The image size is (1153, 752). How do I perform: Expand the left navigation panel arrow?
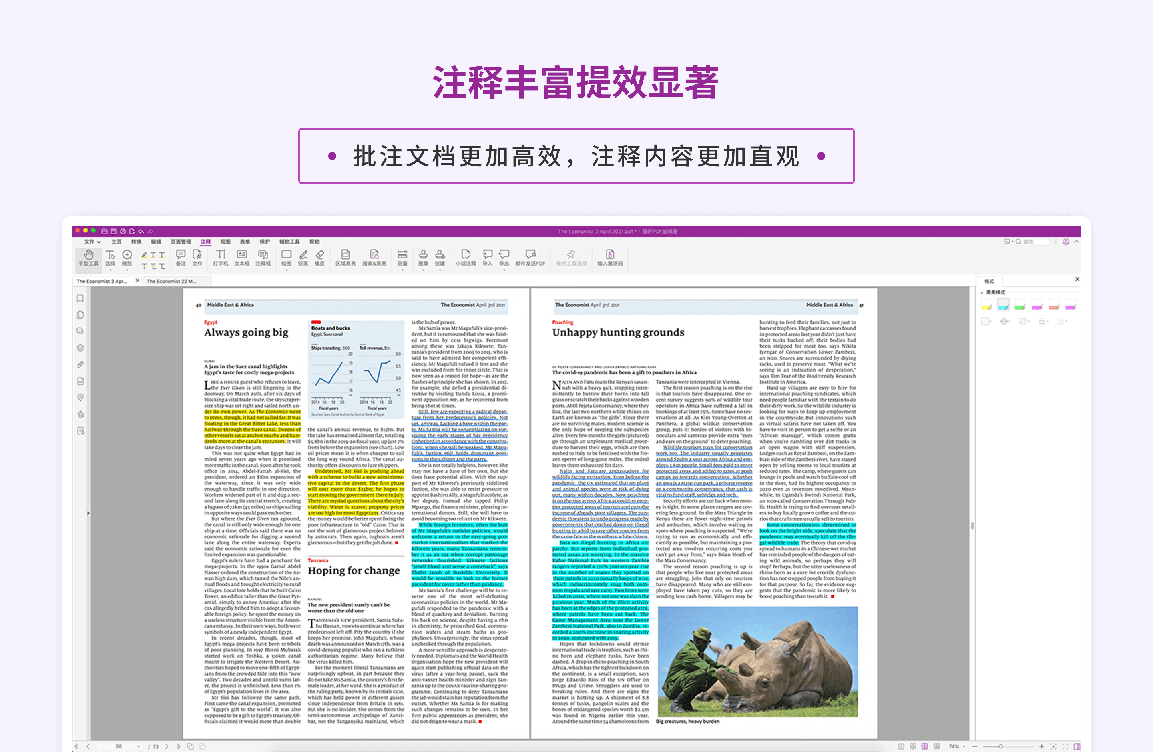click(88, 513)
